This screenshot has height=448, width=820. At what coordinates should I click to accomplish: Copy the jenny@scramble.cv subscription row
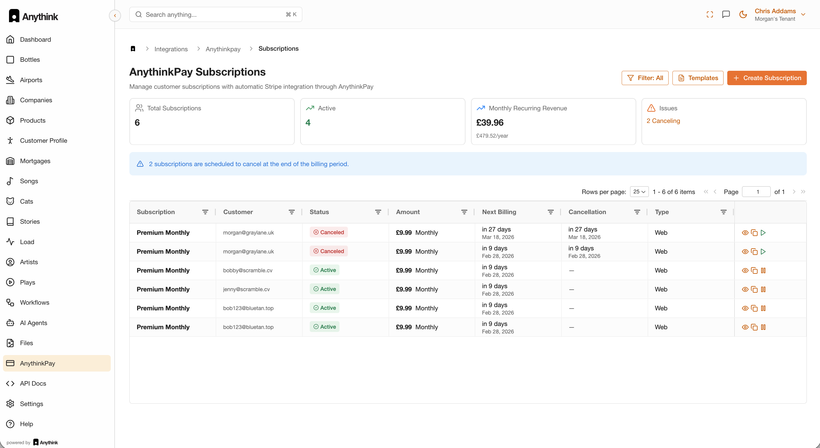click(x=754, y=289)
